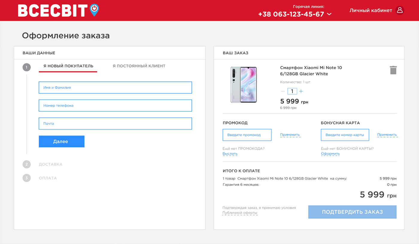419x244 pixels.
Task: Click the hotline number +38 063-123-45-67
Action: (291, 14)
